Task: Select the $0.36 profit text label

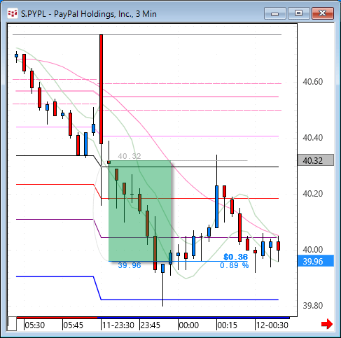Action: 235,257
